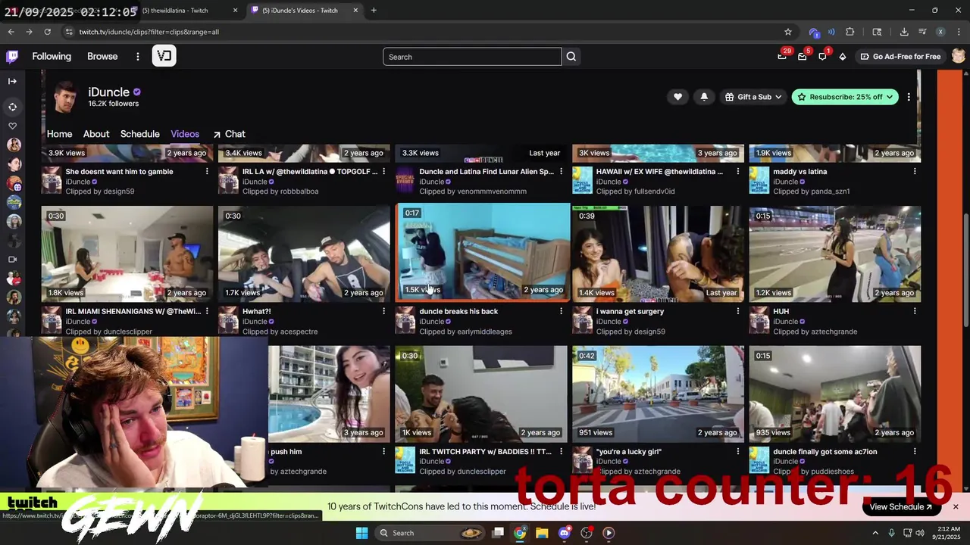The image size is (970, 545).
Task: Click browser back arrow
Action: [x=11, y=32]
